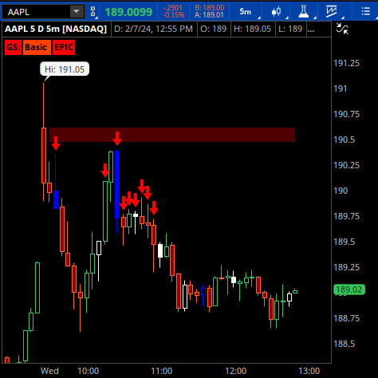Click the Hi: 191.05 price bubble
The height and width of the screenshot is (378, 378).
[65, 69]
